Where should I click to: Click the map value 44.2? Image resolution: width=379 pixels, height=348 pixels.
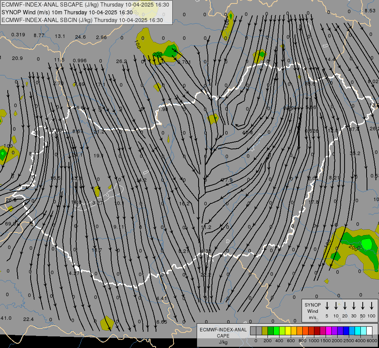[142, 180]
